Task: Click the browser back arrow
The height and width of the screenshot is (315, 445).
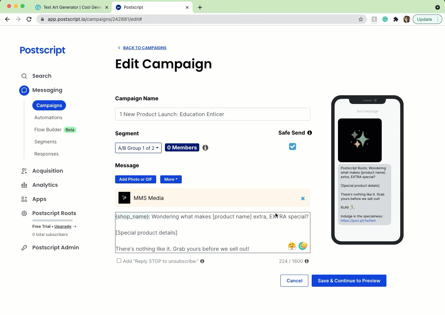Action: (x=7, y=19)
